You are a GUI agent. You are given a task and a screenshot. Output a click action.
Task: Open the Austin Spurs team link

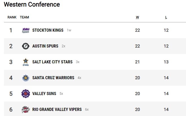pos(45,46)
